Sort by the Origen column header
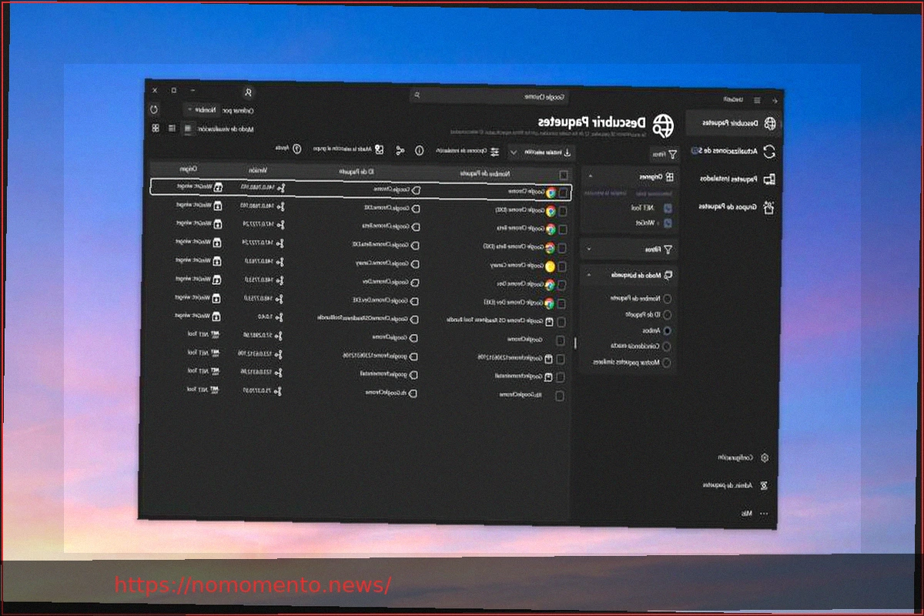Screen dimensions: 924x616 189,169
